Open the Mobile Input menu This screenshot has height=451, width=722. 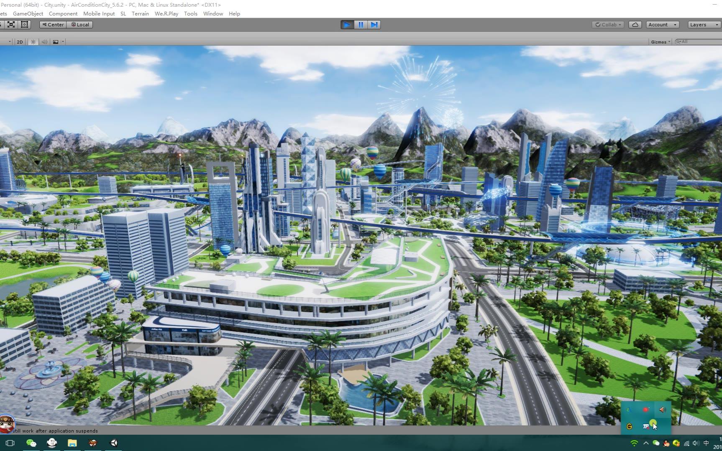point(99,14)
